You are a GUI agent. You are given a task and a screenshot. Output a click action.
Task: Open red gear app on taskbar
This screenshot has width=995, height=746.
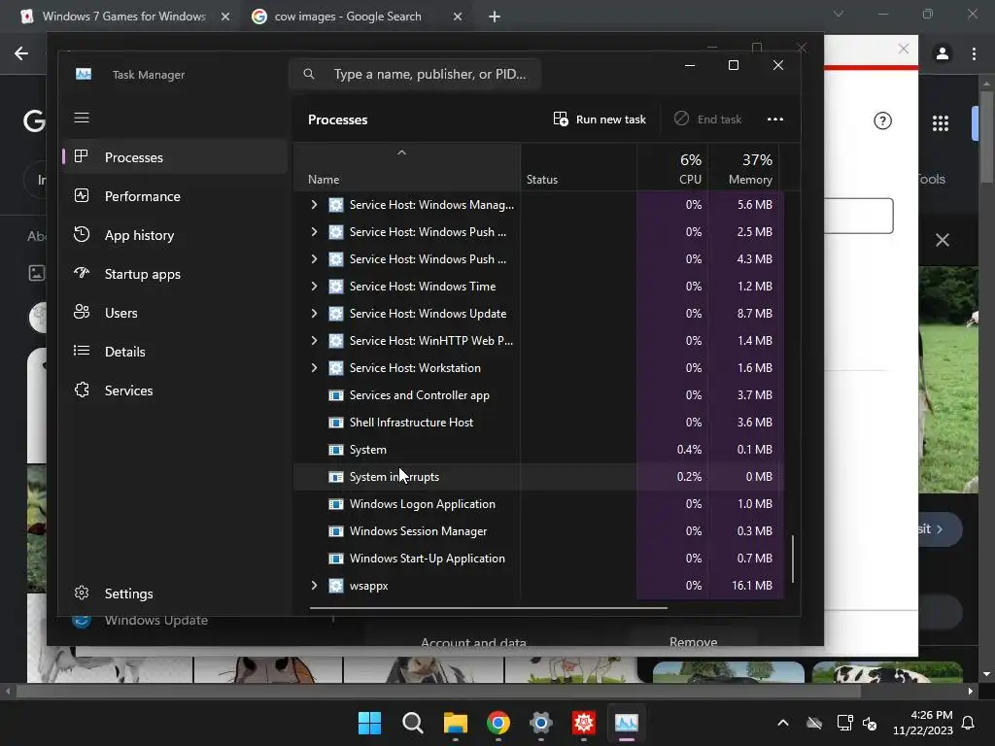tap(584, 723)
